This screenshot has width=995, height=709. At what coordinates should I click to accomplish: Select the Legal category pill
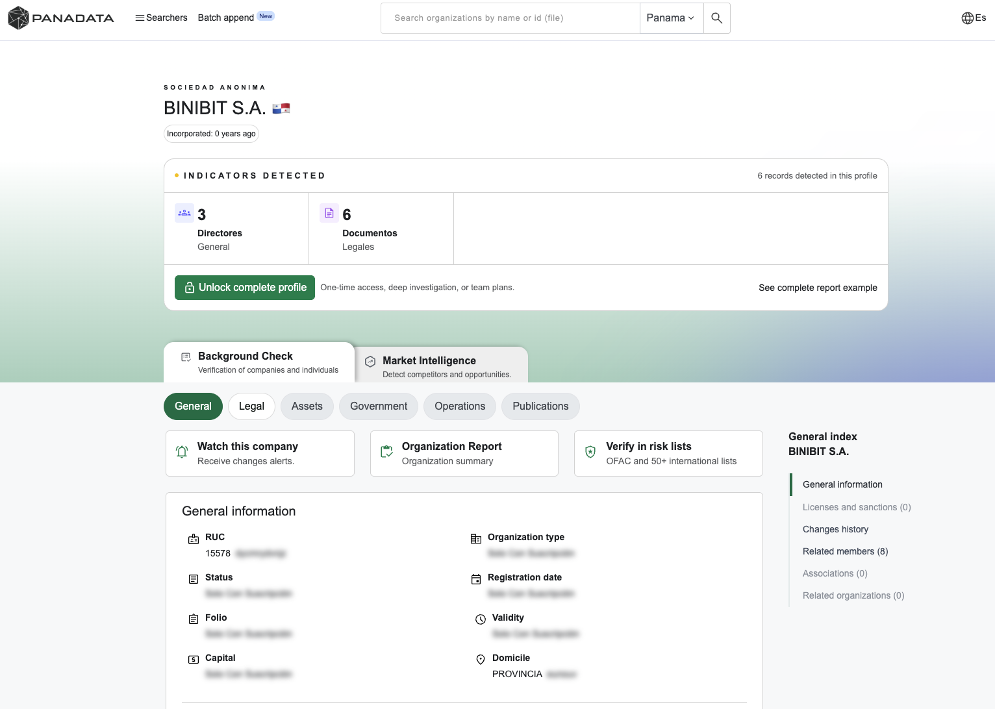(251, 406)
